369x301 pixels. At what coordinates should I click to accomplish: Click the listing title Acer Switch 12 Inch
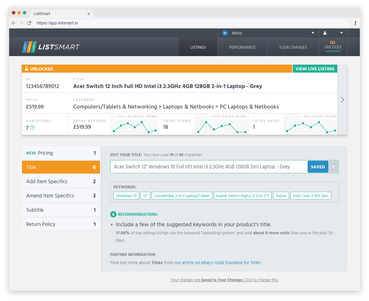(168, 86)
